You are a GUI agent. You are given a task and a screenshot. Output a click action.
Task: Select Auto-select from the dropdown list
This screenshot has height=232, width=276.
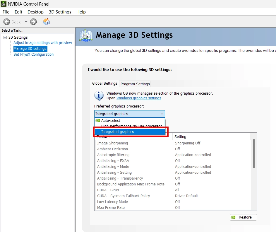111,120
